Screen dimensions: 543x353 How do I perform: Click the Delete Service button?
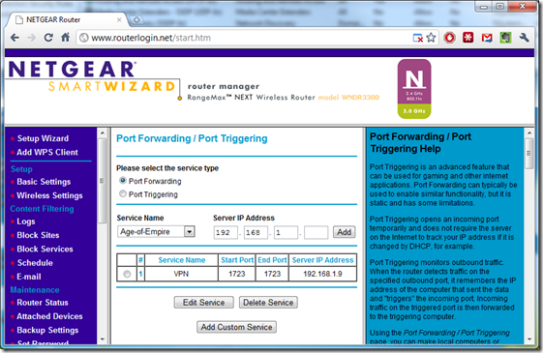pos(268,303)
